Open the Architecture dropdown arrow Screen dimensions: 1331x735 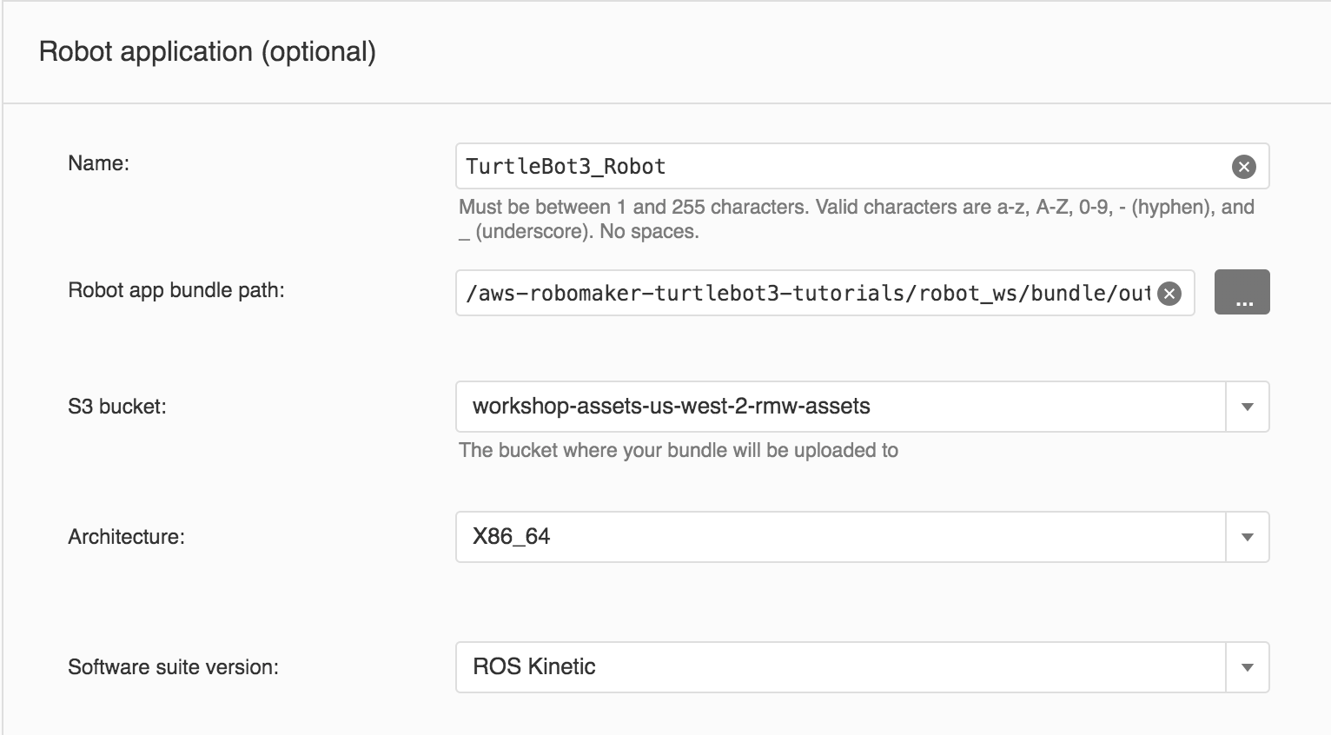tap(1248, 537)
